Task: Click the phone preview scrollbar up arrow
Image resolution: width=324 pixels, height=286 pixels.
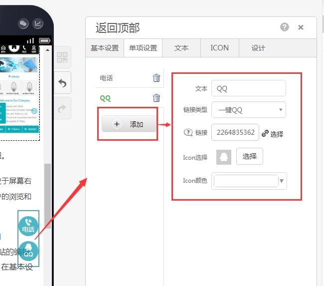Action: pos(47,50)
